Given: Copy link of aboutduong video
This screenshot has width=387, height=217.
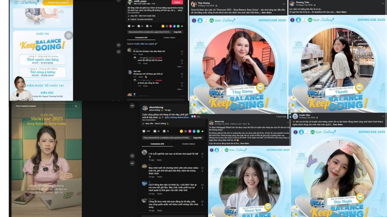Looking at the screenshot, I should click(x=197, y=138).
